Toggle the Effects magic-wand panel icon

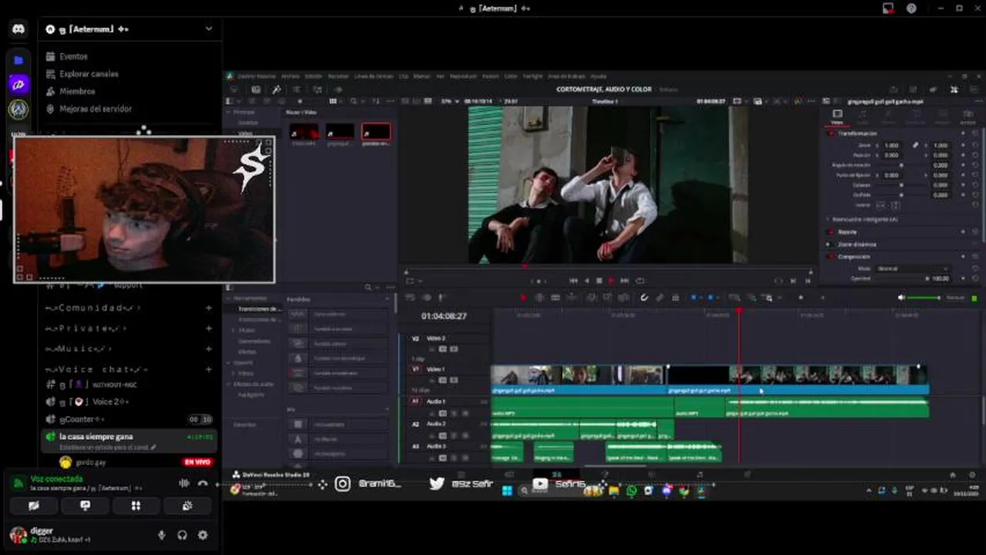(x=277, y=89)
